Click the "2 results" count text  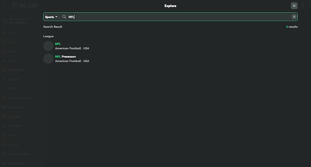pyautogui.click(x=292, y=27)
